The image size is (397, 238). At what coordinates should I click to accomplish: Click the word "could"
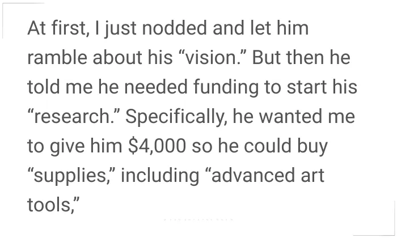267,146
